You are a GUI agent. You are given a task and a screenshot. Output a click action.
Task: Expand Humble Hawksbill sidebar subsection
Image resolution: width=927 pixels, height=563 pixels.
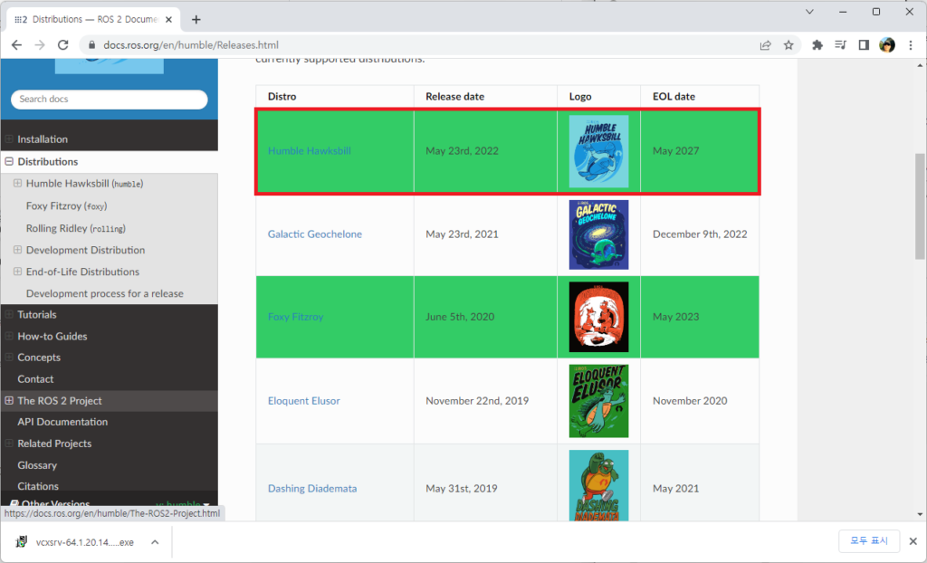[18, 184]
